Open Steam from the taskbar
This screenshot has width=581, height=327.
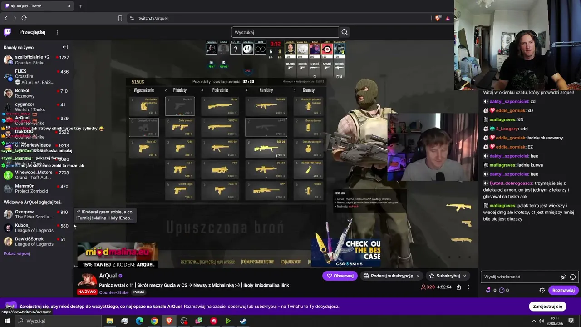point(243,321)
